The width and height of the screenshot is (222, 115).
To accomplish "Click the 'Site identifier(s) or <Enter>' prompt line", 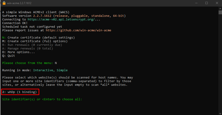I will [42, 99].
